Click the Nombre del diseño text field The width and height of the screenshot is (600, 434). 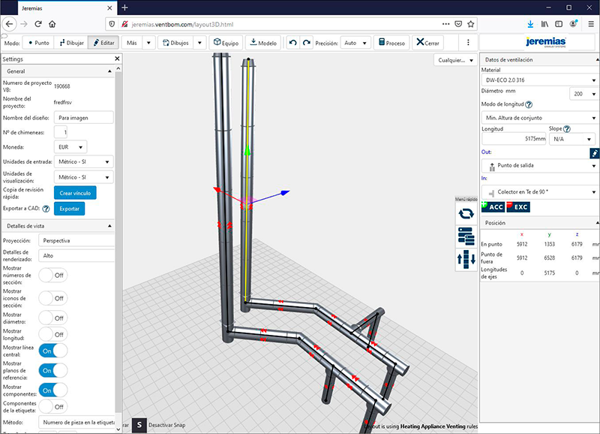point(84,117)
